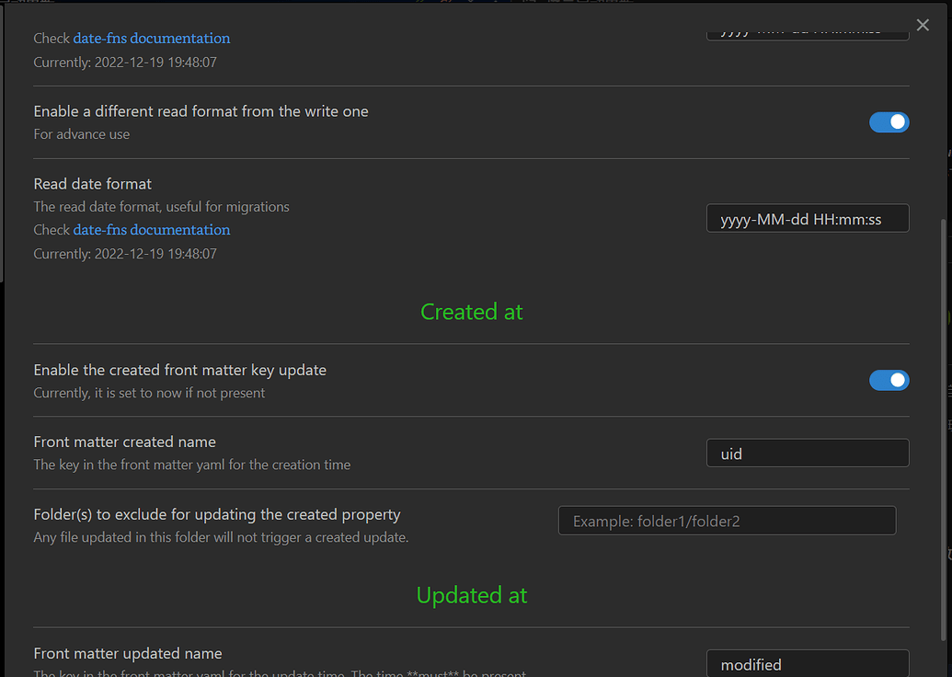Click the green Updated at section heading
This screenshot has height=677, width=952.
click(471, 595)
